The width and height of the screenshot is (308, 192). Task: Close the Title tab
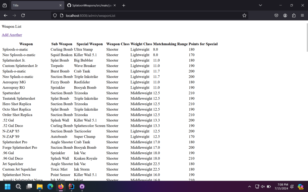(61, 5)
